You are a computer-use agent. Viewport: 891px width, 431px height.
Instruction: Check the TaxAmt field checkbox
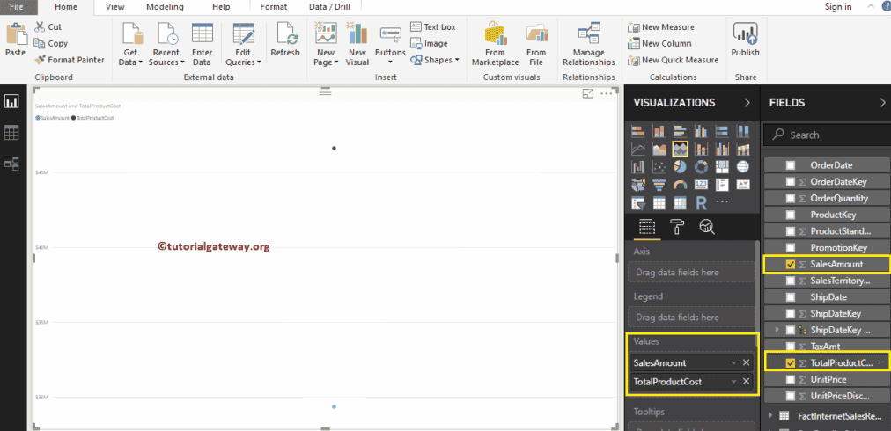(x=790, y=346)
